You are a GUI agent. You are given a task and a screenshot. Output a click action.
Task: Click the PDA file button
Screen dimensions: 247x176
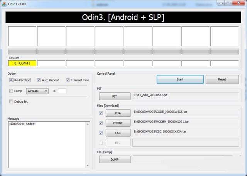click(x=118, y=113)
